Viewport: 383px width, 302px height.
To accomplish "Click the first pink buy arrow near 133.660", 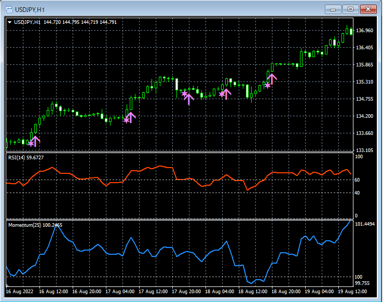I will (35, 141).
